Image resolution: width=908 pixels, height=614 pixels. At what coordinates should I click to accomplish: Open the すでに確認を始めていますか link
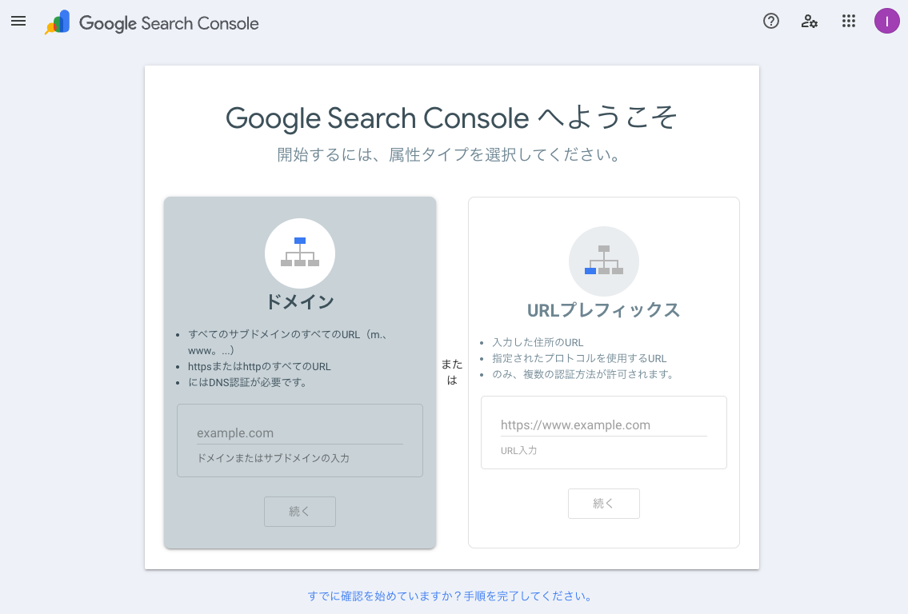click(x=450, y=596)
